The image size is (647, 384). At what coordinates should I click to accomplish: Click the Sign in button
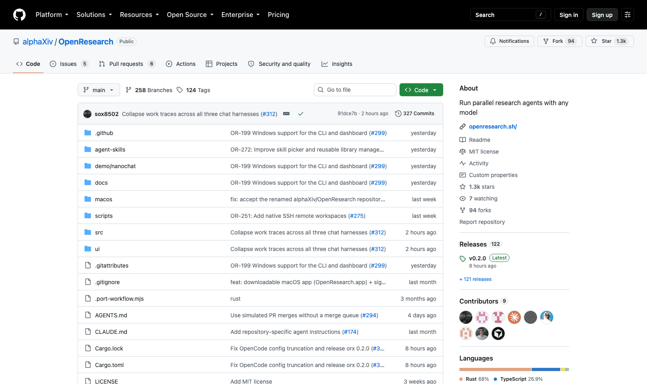(x=569, y=15)
